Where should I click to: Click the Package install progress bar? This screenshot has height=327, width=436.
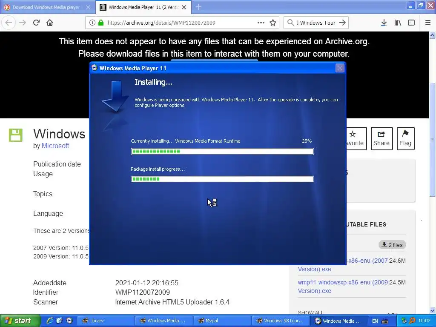pos(222,179)
